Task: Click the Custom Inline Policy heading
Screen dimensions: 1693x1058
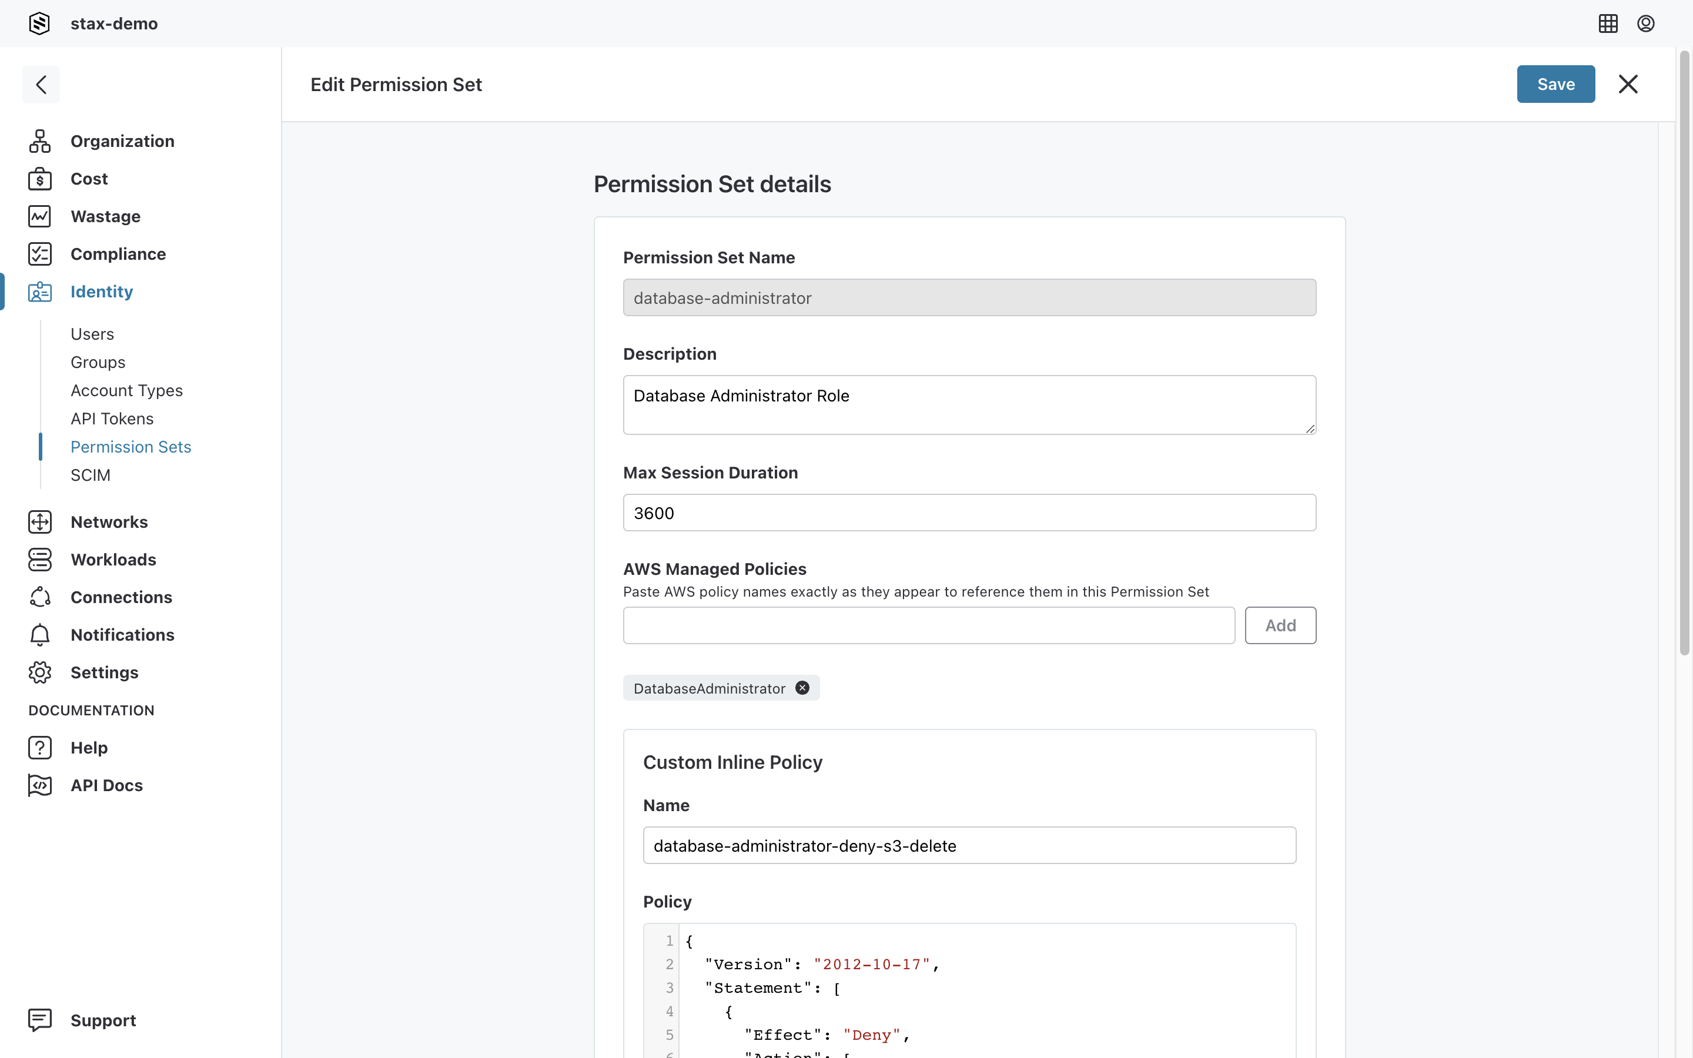Action: coord(732,762)
